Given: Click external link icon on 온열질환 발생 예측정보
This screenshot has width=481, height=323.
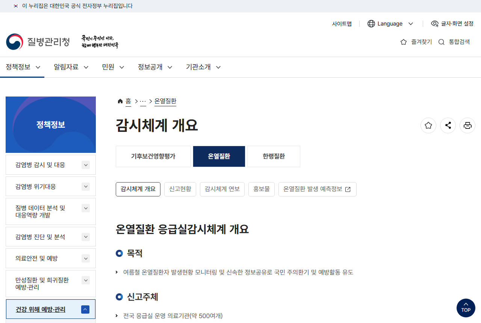Looking at the screenshot, I should 348,189.
